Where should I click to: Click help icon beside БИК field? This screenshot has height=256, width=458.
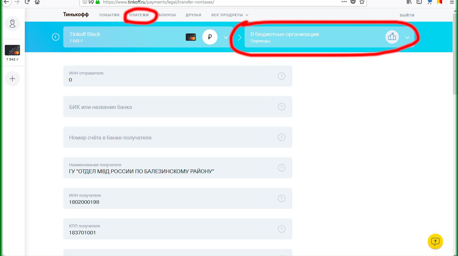tap(281, 107)
